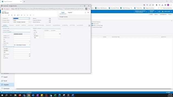Go to the last record icon

tap(31, 15)
